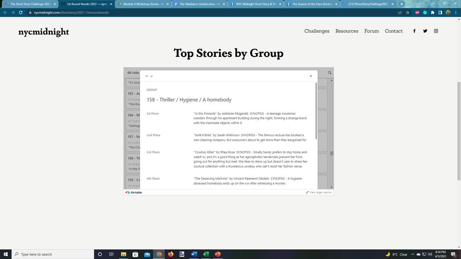Open Firefox from the taskbar
Viewport: 461px width, 259px height.
click(x=171, y=254)
